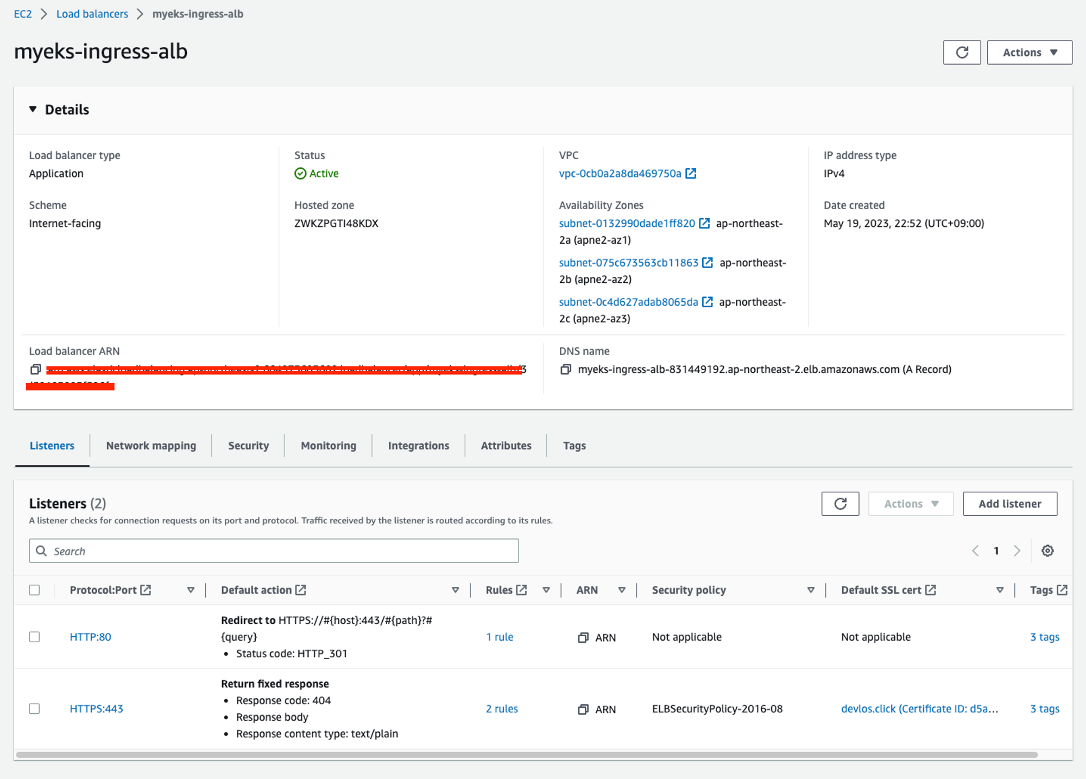Select the HTTPS:443 listener checkbox
The width and height of the screenshot is (1086, 779).
point(34,709)
